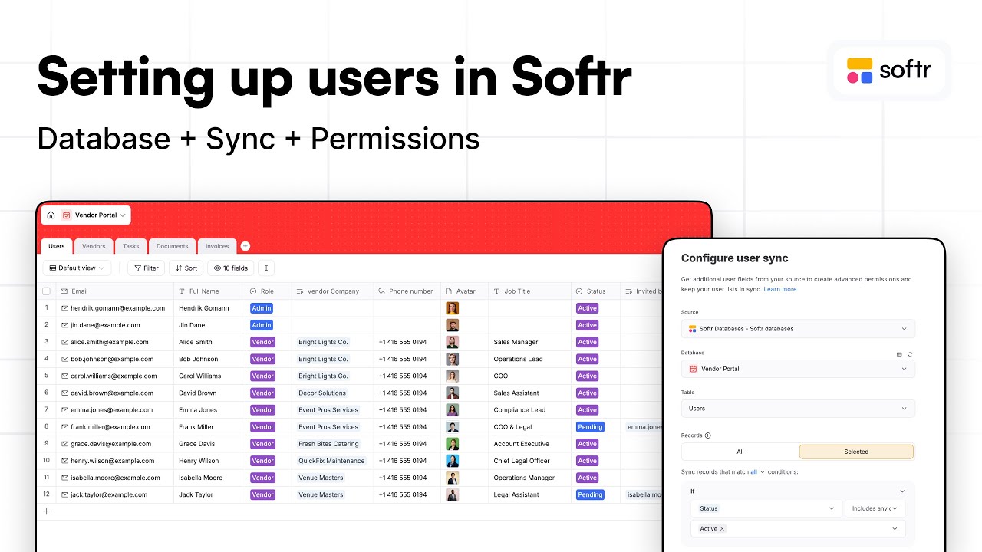Image resolution: width=982 pixels, height=552 pixels.
Task: Open Alice Smith's avatar thumbnail
Action: click(x=453, y=342)
